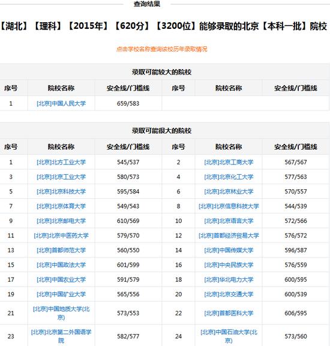
Task: Select the 565/556 score cell
Action: click(128, 294)
